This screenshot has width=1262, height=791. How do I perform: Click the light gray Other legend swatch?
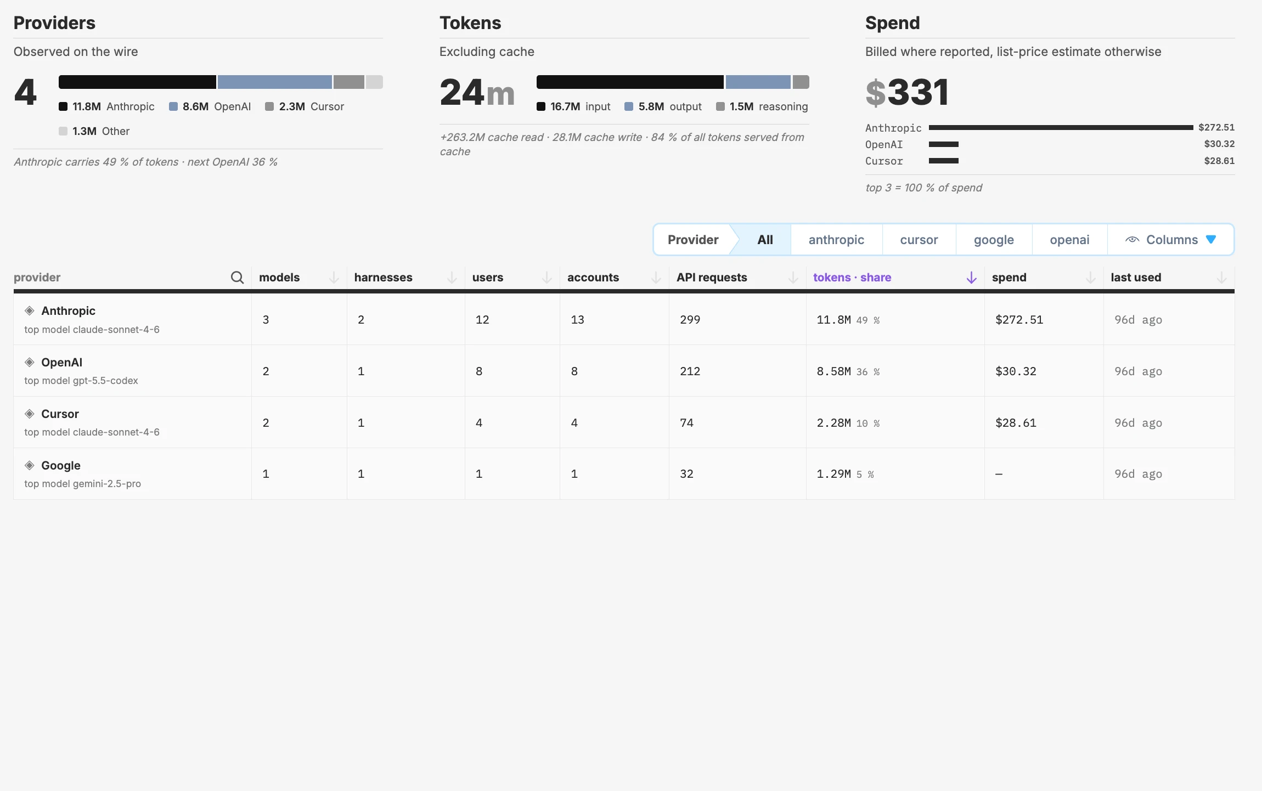pyautogui.click(x=63, y=131)
